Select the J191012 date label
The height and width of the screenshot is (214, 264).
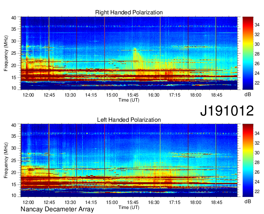[x=227, y=110]
